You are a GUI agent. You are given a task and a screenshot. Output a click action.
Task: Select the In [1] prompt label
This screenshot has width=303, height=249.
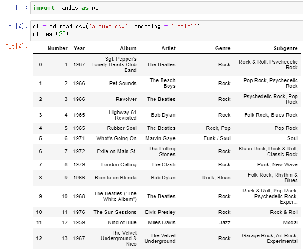(x=17, y=7)
